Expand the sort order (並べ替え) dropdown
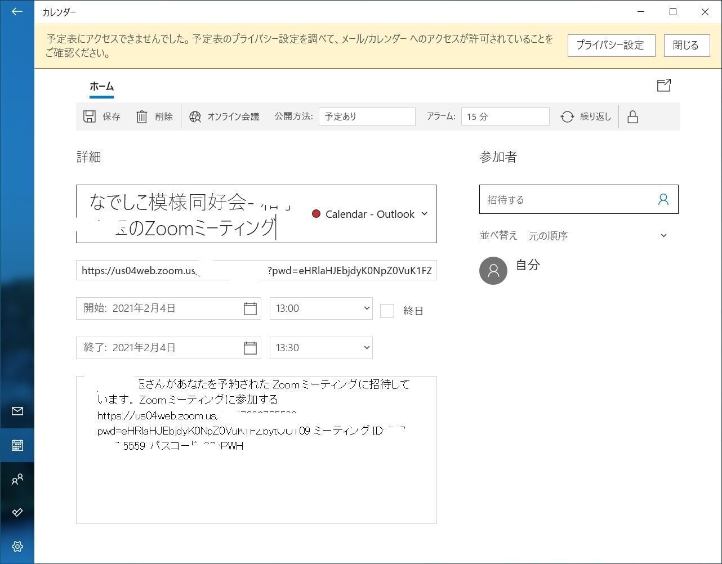 [663, 236]
